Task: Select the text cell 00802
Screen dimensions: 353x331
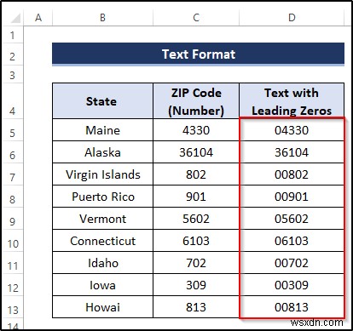Action: coord(292,174)
